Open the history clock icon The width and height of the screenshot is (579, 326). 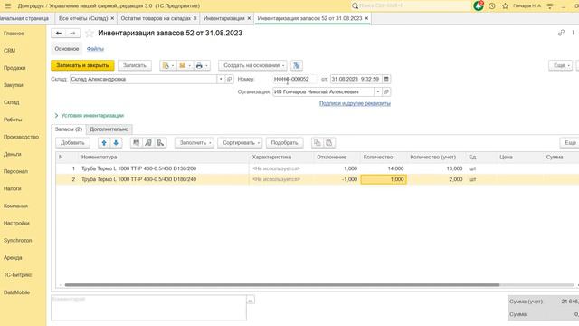(x=492, y=6)
